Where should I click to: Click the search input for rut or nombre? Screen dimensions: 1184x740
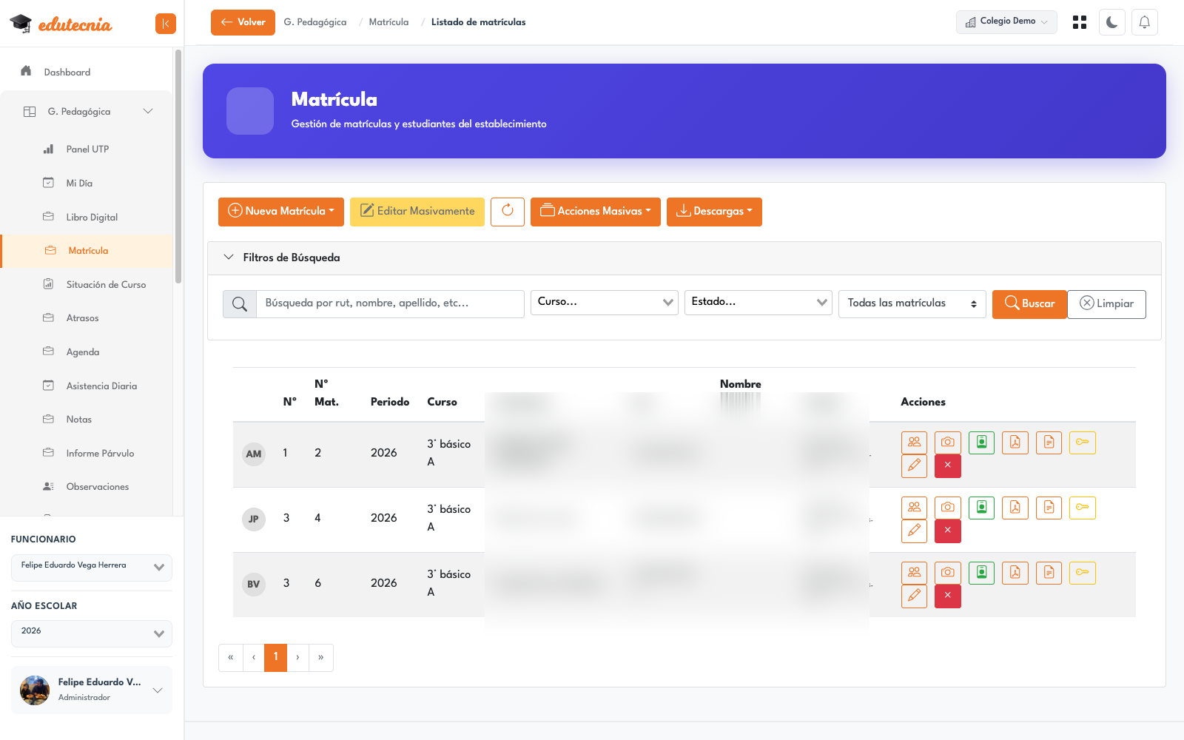(x=390, y=304)
